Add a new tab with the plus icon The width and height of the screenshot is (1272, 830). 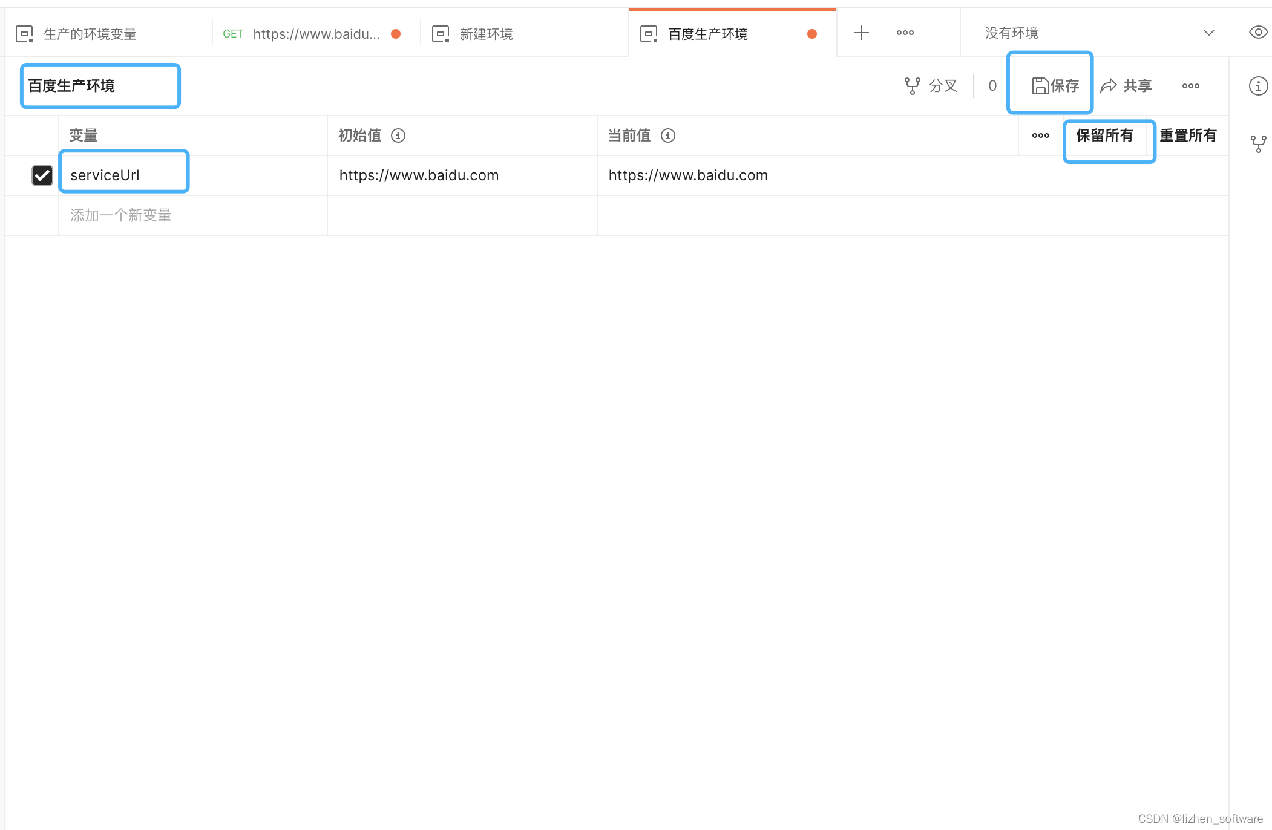861,33
